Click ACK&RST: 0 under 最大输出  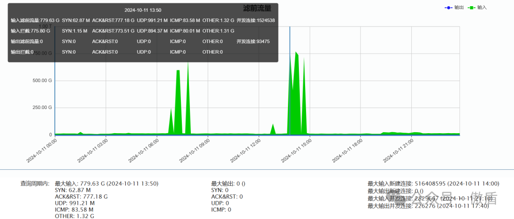coord(227,196)
